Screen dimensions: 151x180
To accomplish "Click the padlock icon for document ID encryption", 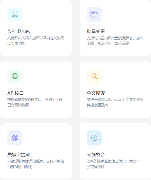I will point(15,15).
